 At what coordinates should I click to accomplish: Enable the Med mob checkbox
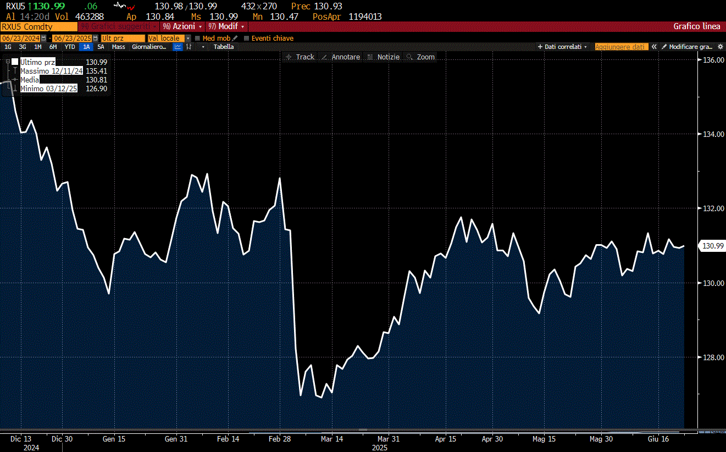198,38
